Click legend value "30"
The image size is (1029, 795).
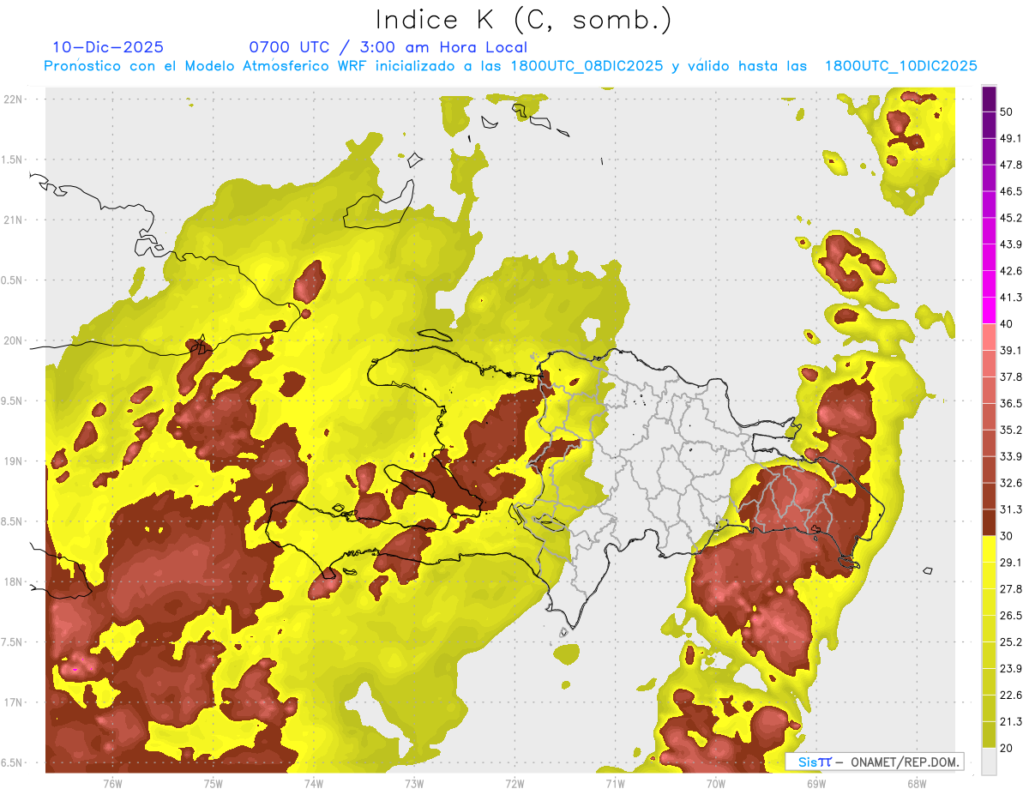pos(1007,536)
